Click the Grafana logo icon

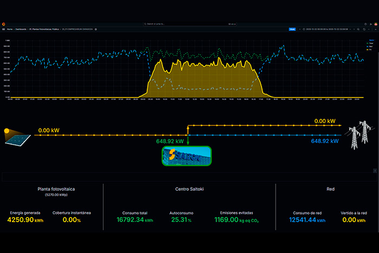(4, 24)
